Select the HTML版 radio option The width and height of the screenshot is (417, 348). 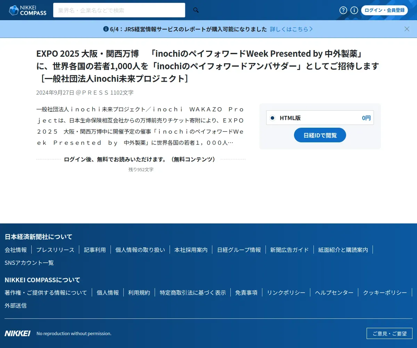[x=272, y=118]
